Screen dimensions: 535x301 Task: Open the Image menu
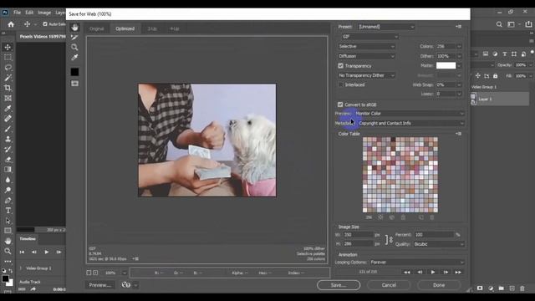(44, 13)
